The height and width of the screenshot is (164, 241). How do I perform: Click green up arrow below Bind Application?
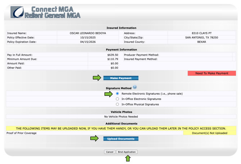tap(127, 158)
